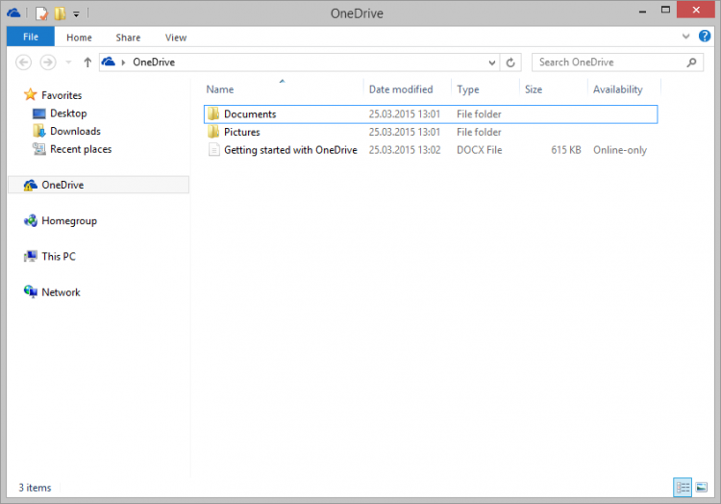The height and width of the screenshot is (504, 721).
Task: Switch to the Home ribbon tab
Action: (79, 38)
